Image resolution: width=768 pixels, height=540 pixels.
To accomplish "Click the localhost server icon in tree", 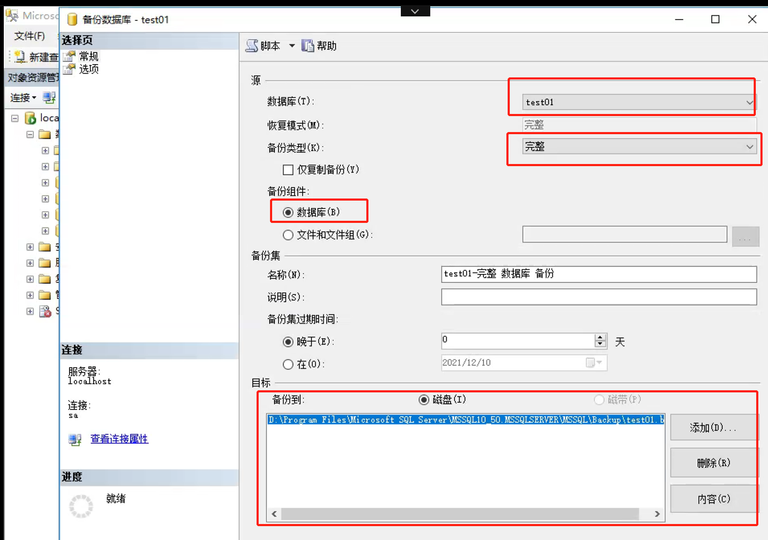I will [30, 118].
